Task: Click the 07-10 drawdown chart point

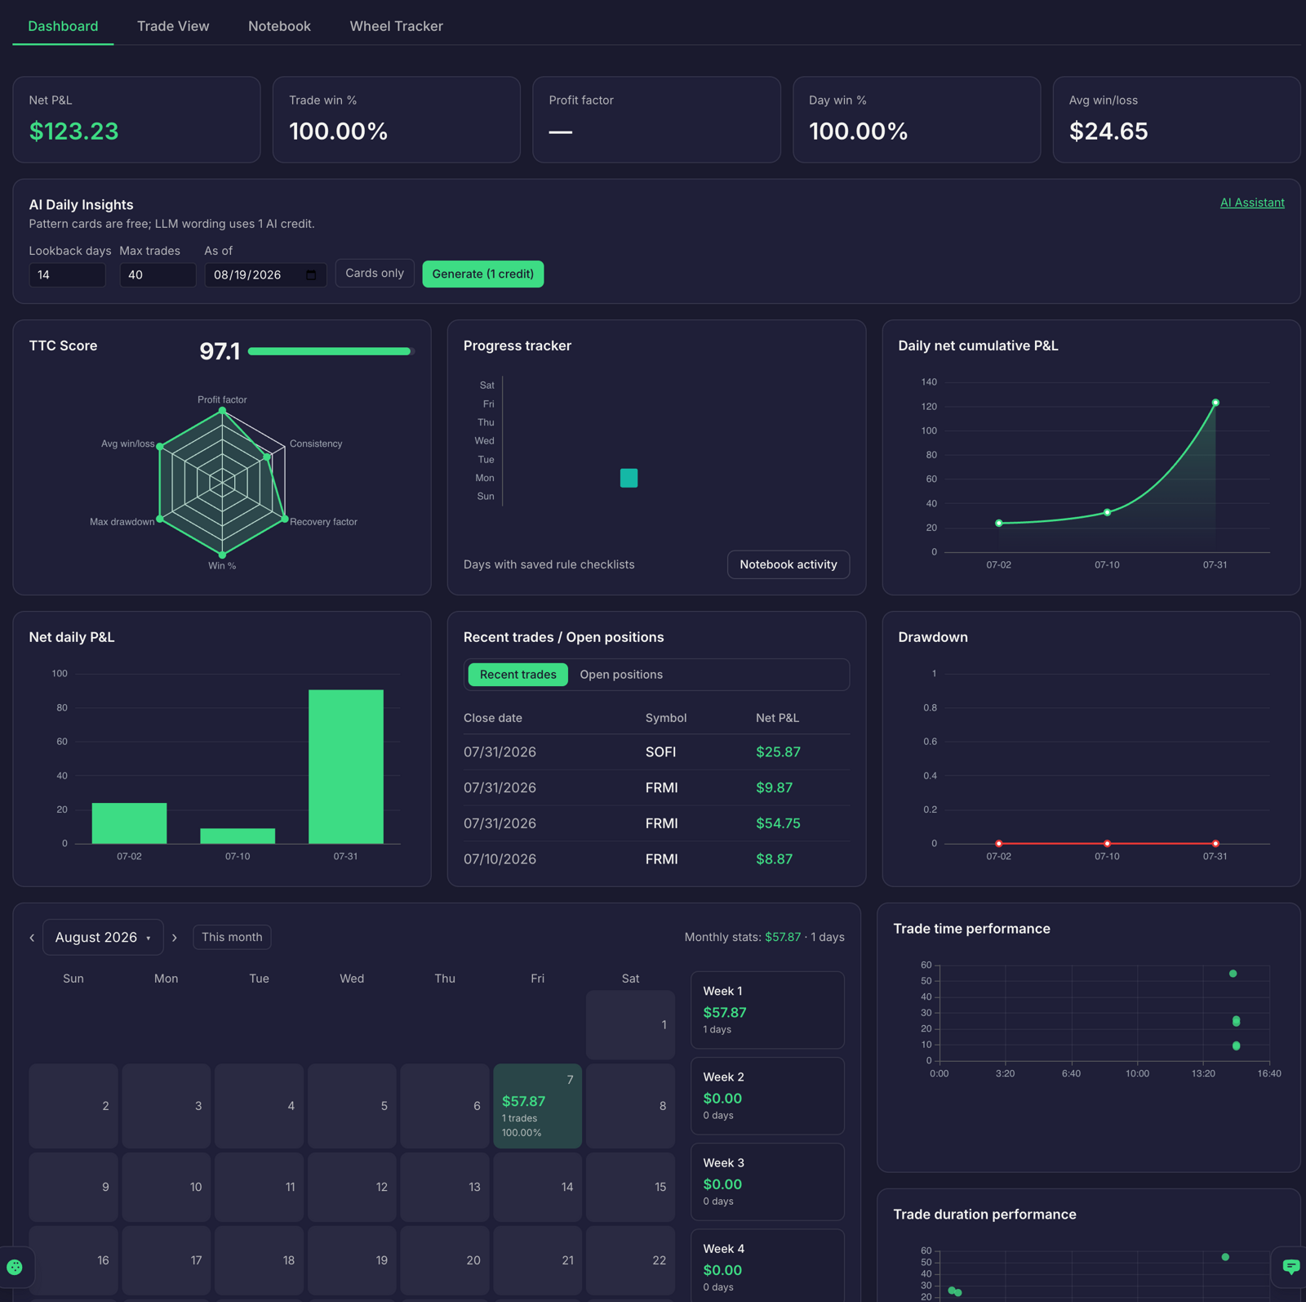Action: coord(1107,843)
